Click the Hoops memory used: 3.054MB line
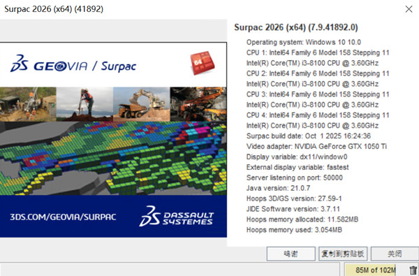The image size is (419, 276). point(294,230)
